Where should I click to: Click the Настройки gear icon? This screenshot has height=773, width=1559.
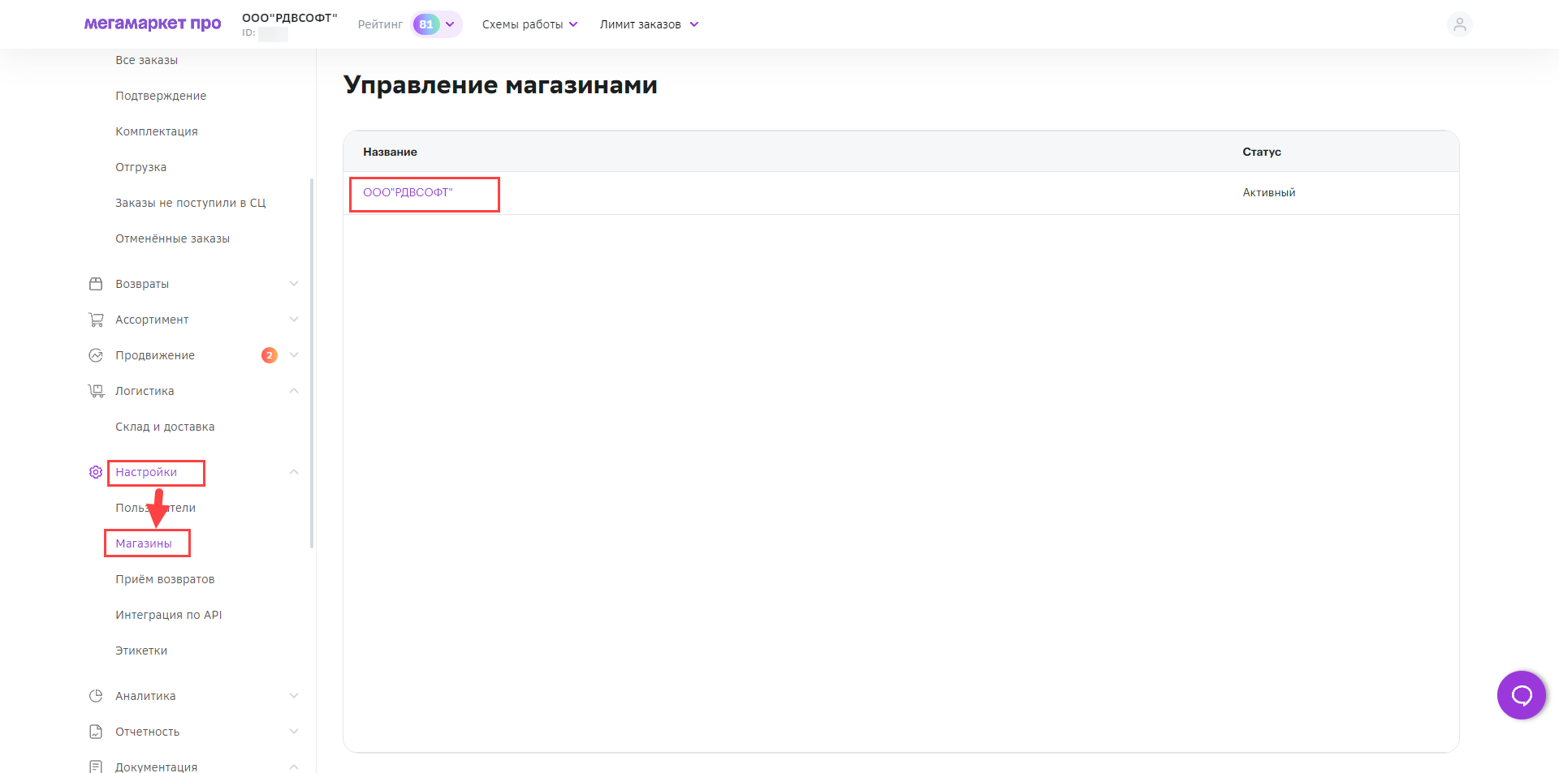click(96, 472)
